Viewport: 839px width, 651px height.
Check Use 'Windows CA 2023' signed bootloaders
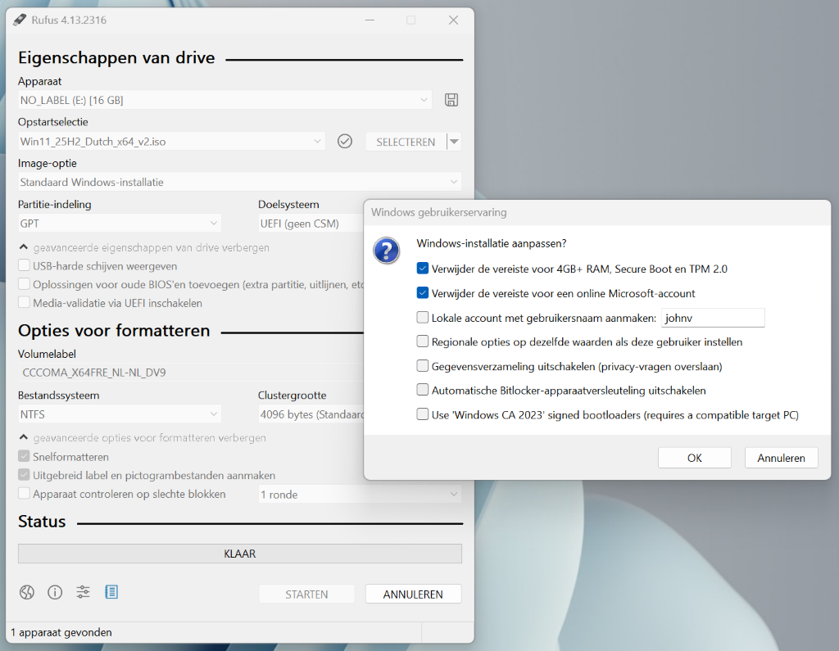[423, 414]
